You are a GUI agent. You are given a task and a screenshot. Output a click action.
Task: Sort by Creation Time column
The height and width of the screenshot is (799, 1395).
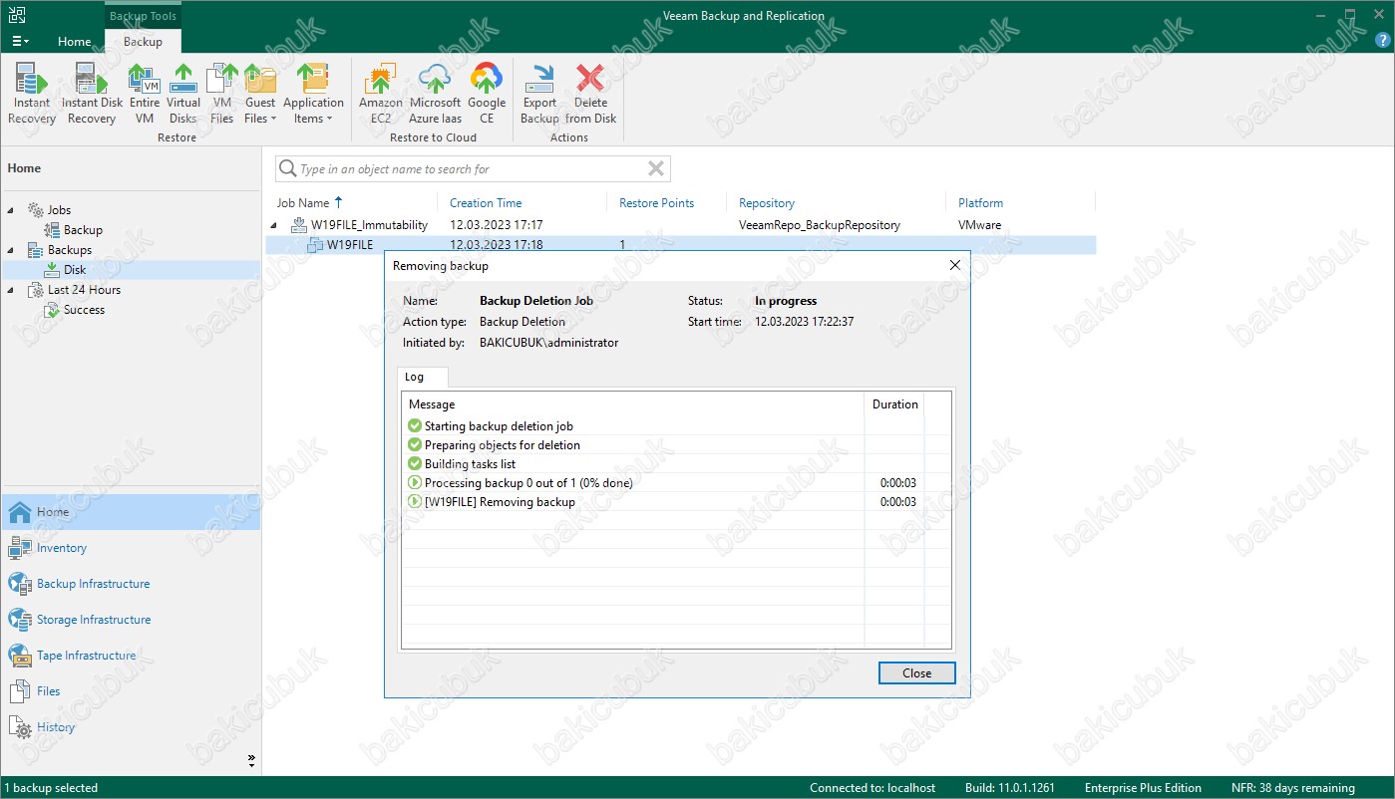coord(486,202)
